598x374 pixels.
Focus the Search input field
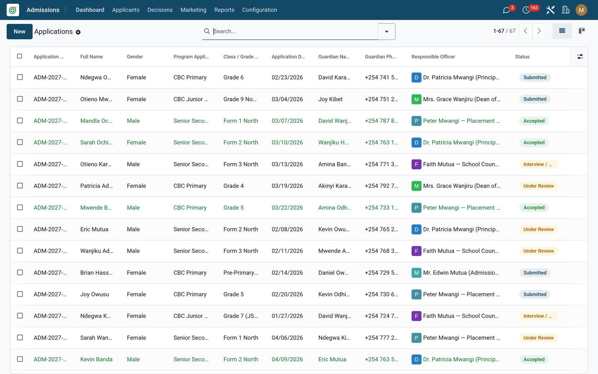click(x=295, y=31)
